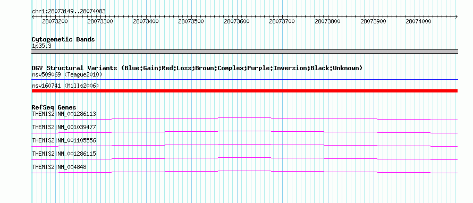Click ruler tick label 28073300
The height and width of the screenshot is (203, 473).
[100, 21]
